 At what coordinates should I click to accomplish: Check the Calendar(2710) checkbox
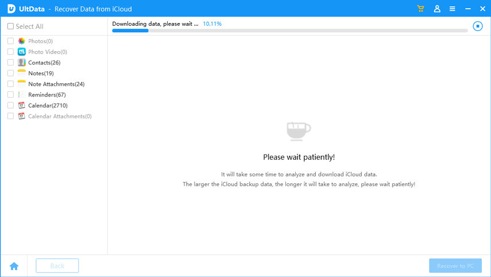(10, 106)
